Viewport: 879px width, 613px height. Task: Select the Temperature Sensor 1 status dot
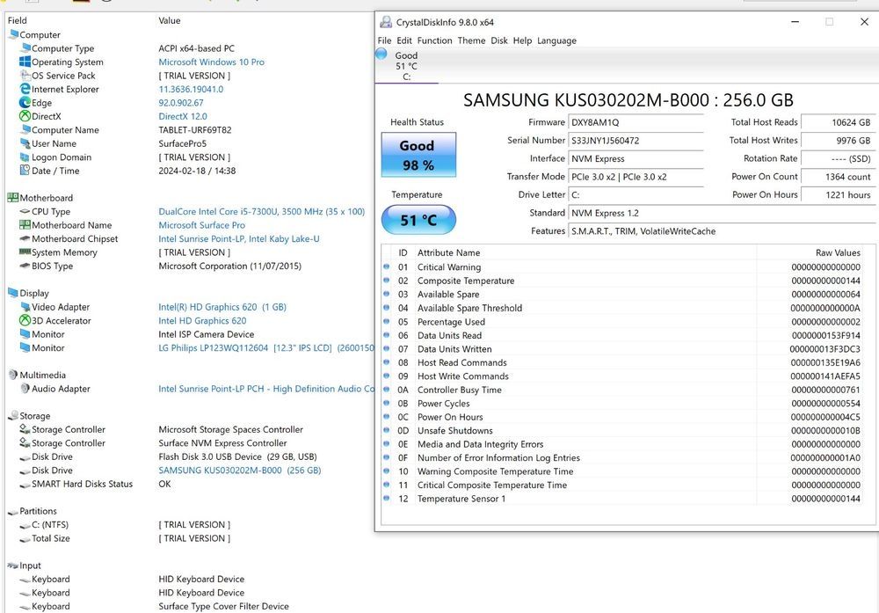(386, 498)
